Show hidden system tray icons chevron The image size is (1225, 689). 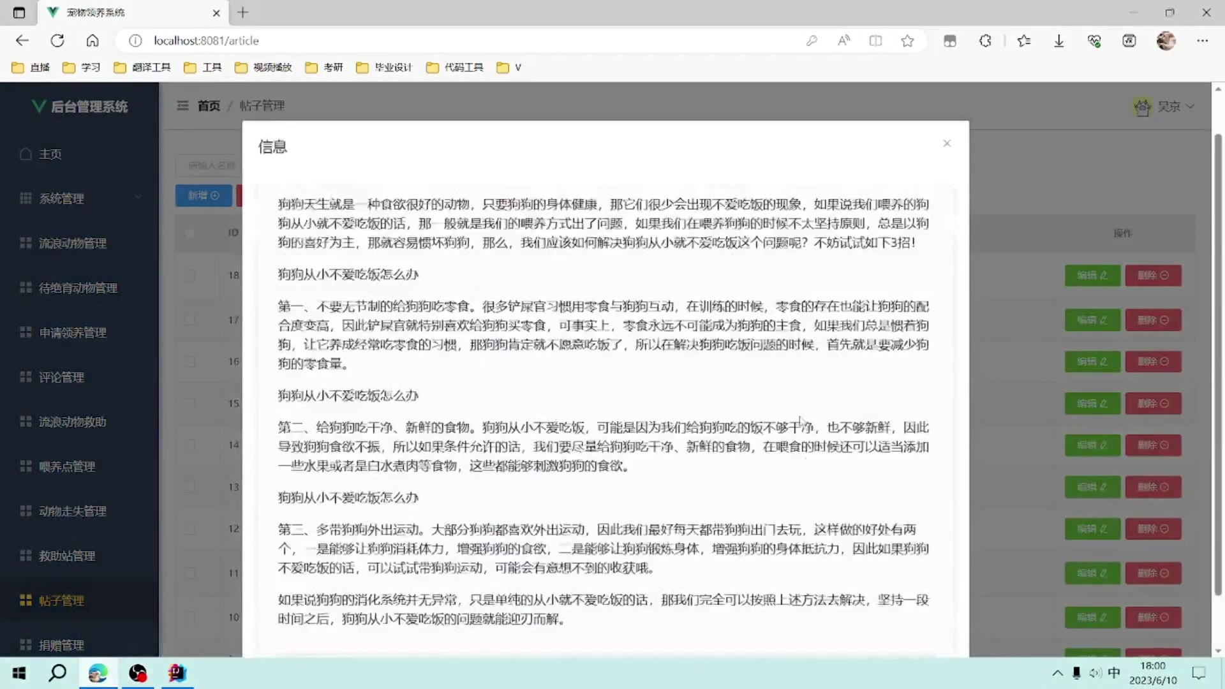coord(1057,673)
